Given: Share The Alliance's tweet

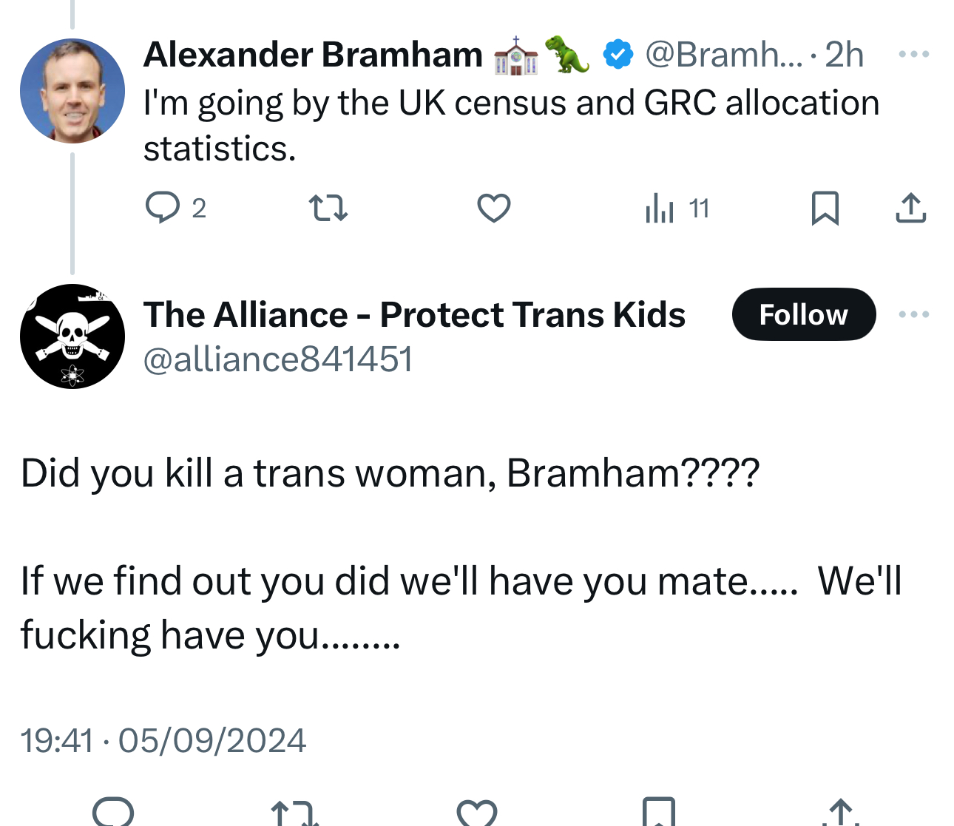Looking at the screenshot, I should click(x=840, y=813).
